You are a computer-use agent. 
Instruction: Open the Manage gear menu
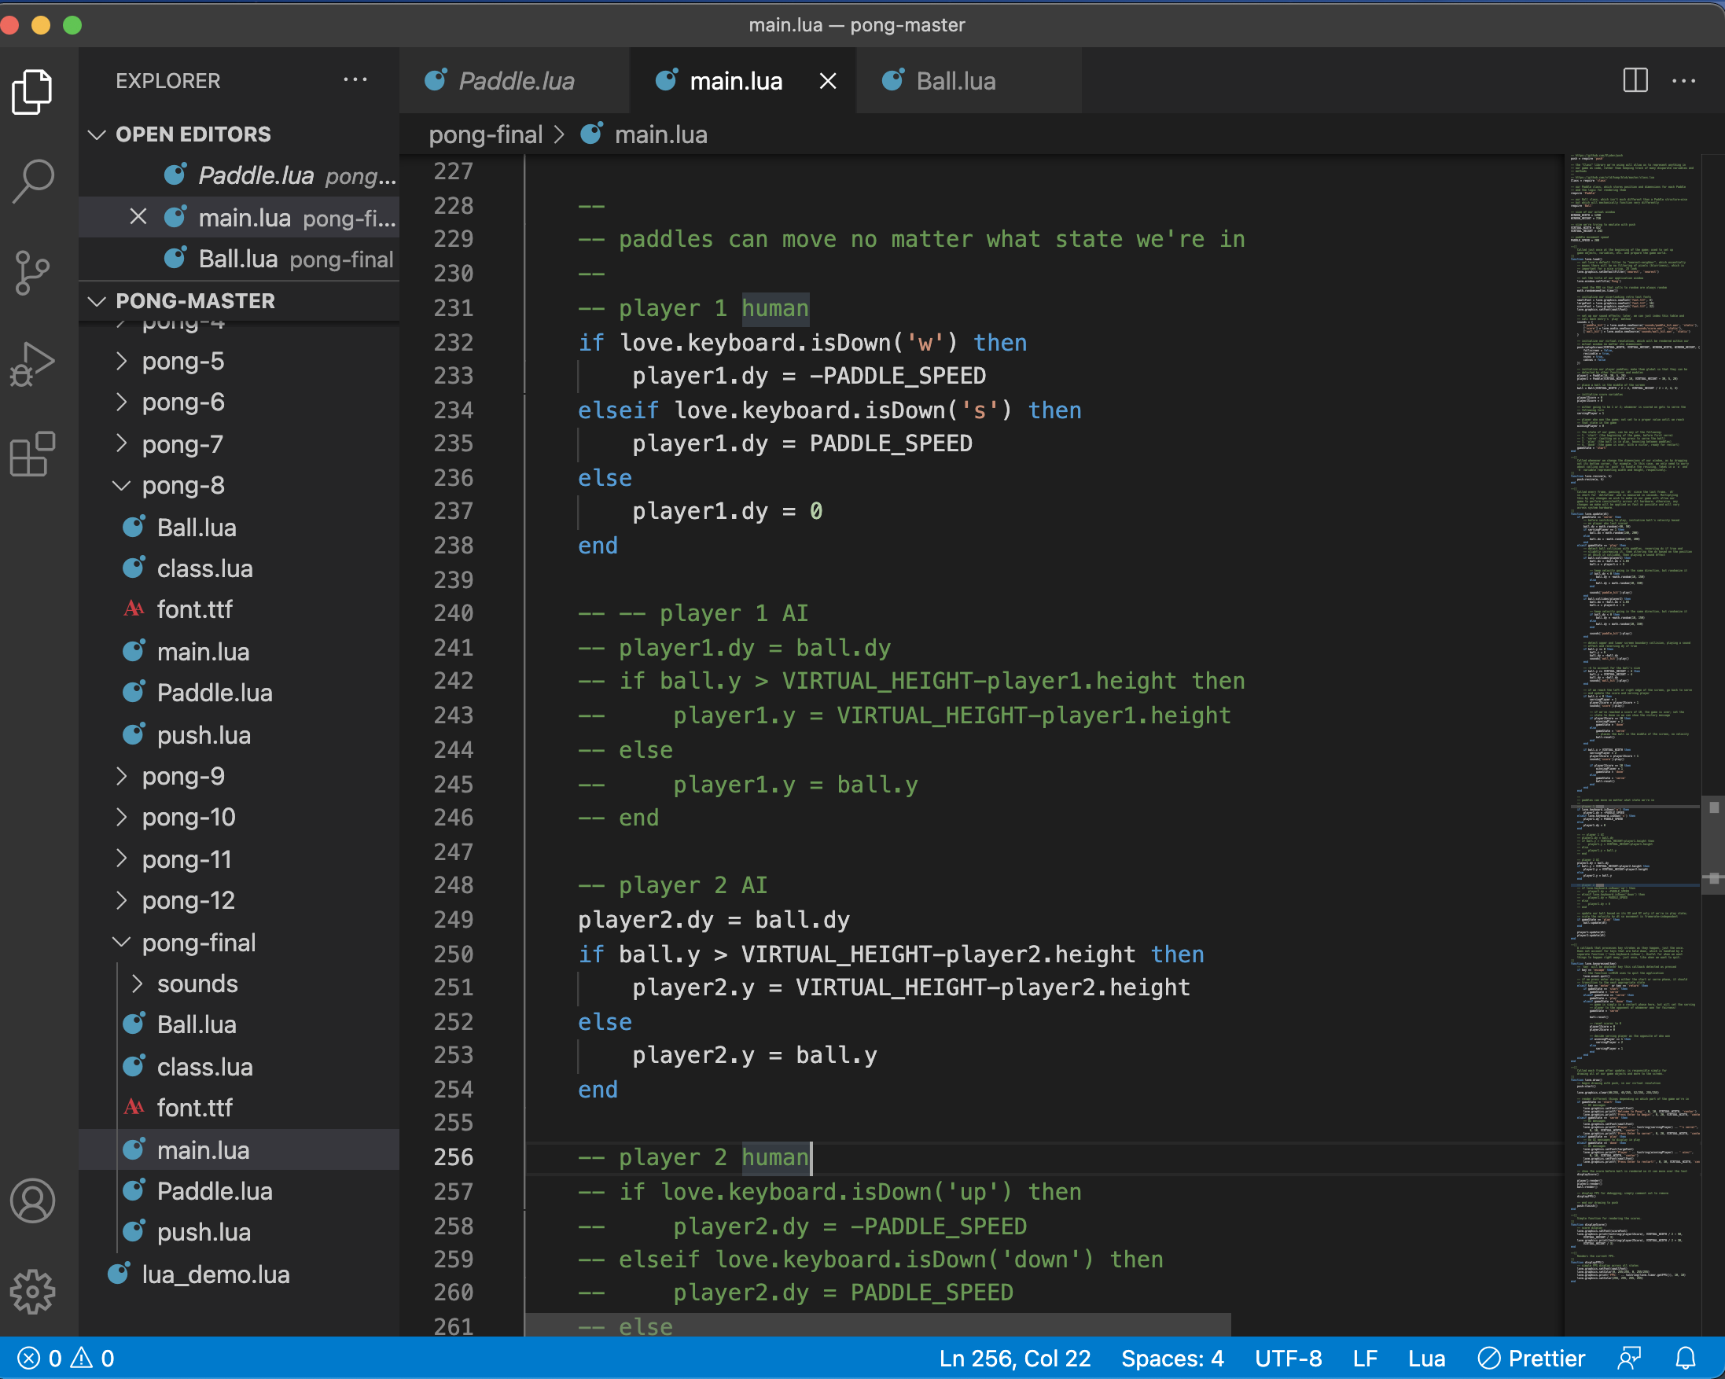point(34,1289)
